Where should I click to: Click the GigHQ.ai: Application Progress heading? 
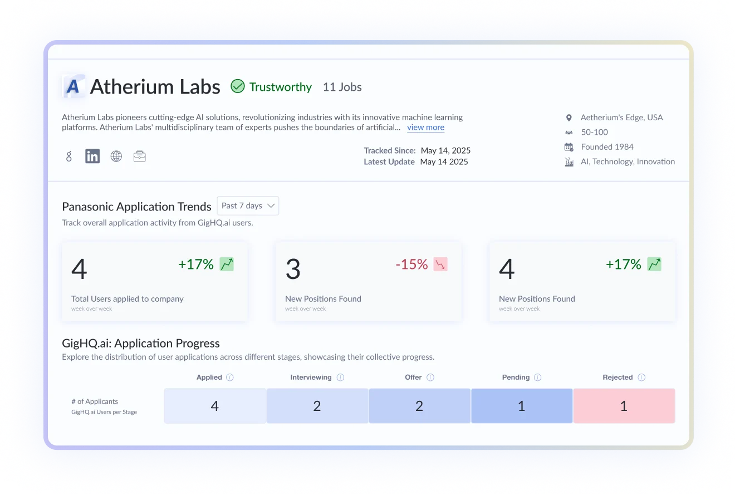(141, 344)
